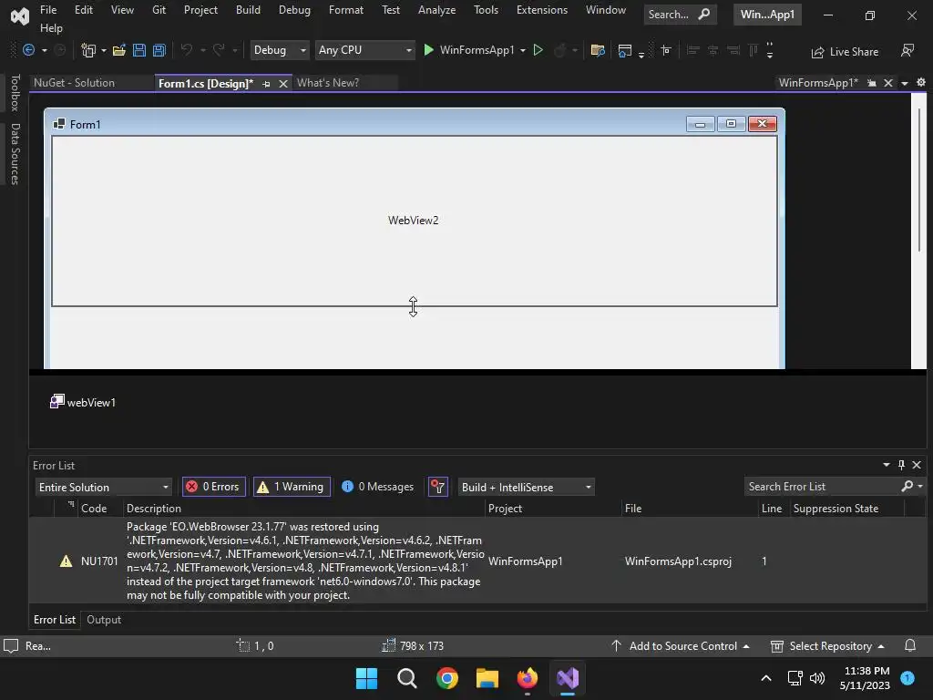The width and height of the screenshot is (933, 700).
Task: Expand the WinFormsApp1 startup target dropdown arrow
Action: [523, 51]
